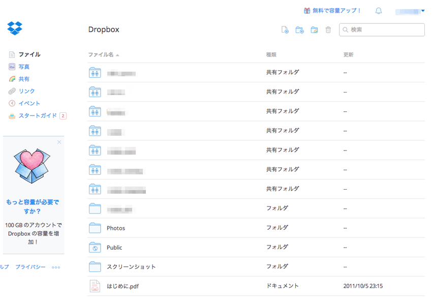Click the share folder rainbow icon
Screen dimensions: 432x305
314,30
